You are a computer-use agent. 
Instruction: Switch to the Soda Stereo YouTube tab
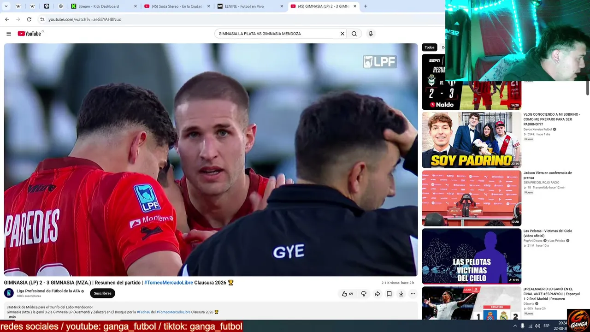[177, 6]
